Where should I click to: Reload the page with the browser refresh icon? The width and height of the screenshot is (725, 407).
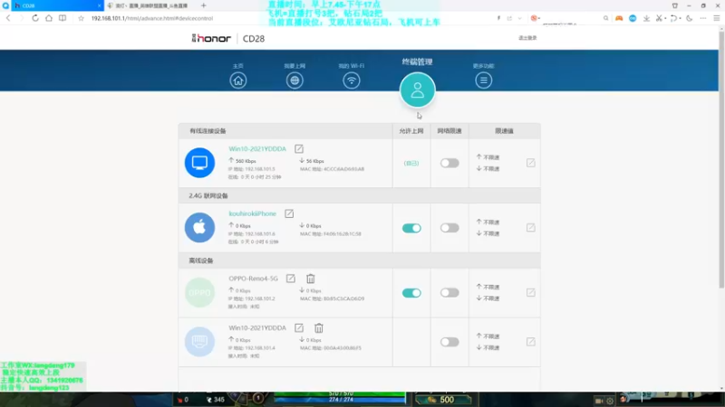click(35, 18)
